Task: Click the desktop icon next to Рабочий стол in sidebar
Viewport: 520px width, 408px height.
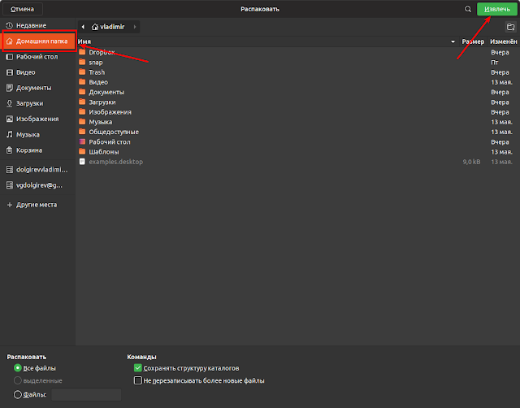Action: click(x=10, y=57)
